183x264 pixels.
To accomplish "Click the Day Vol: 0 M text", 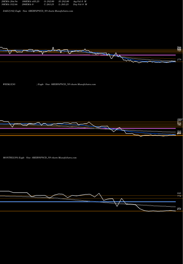I will pyautogui.click(x=80, y=4).
